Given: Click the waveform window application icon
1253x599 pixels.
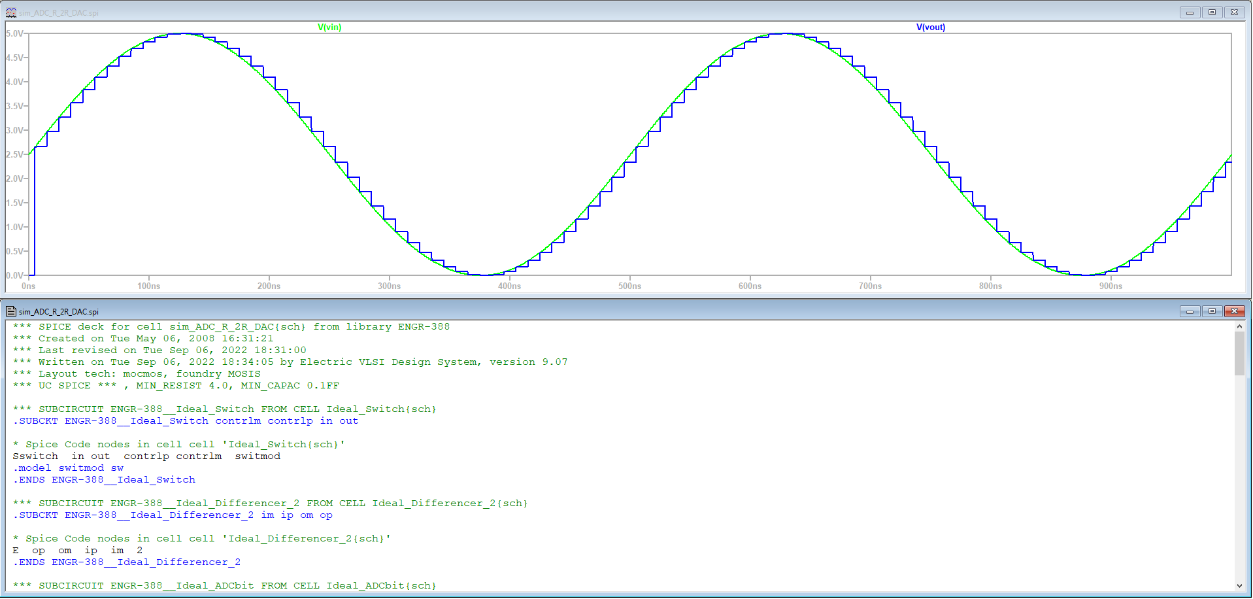Looking at the screenshot, I should [10, 12].
